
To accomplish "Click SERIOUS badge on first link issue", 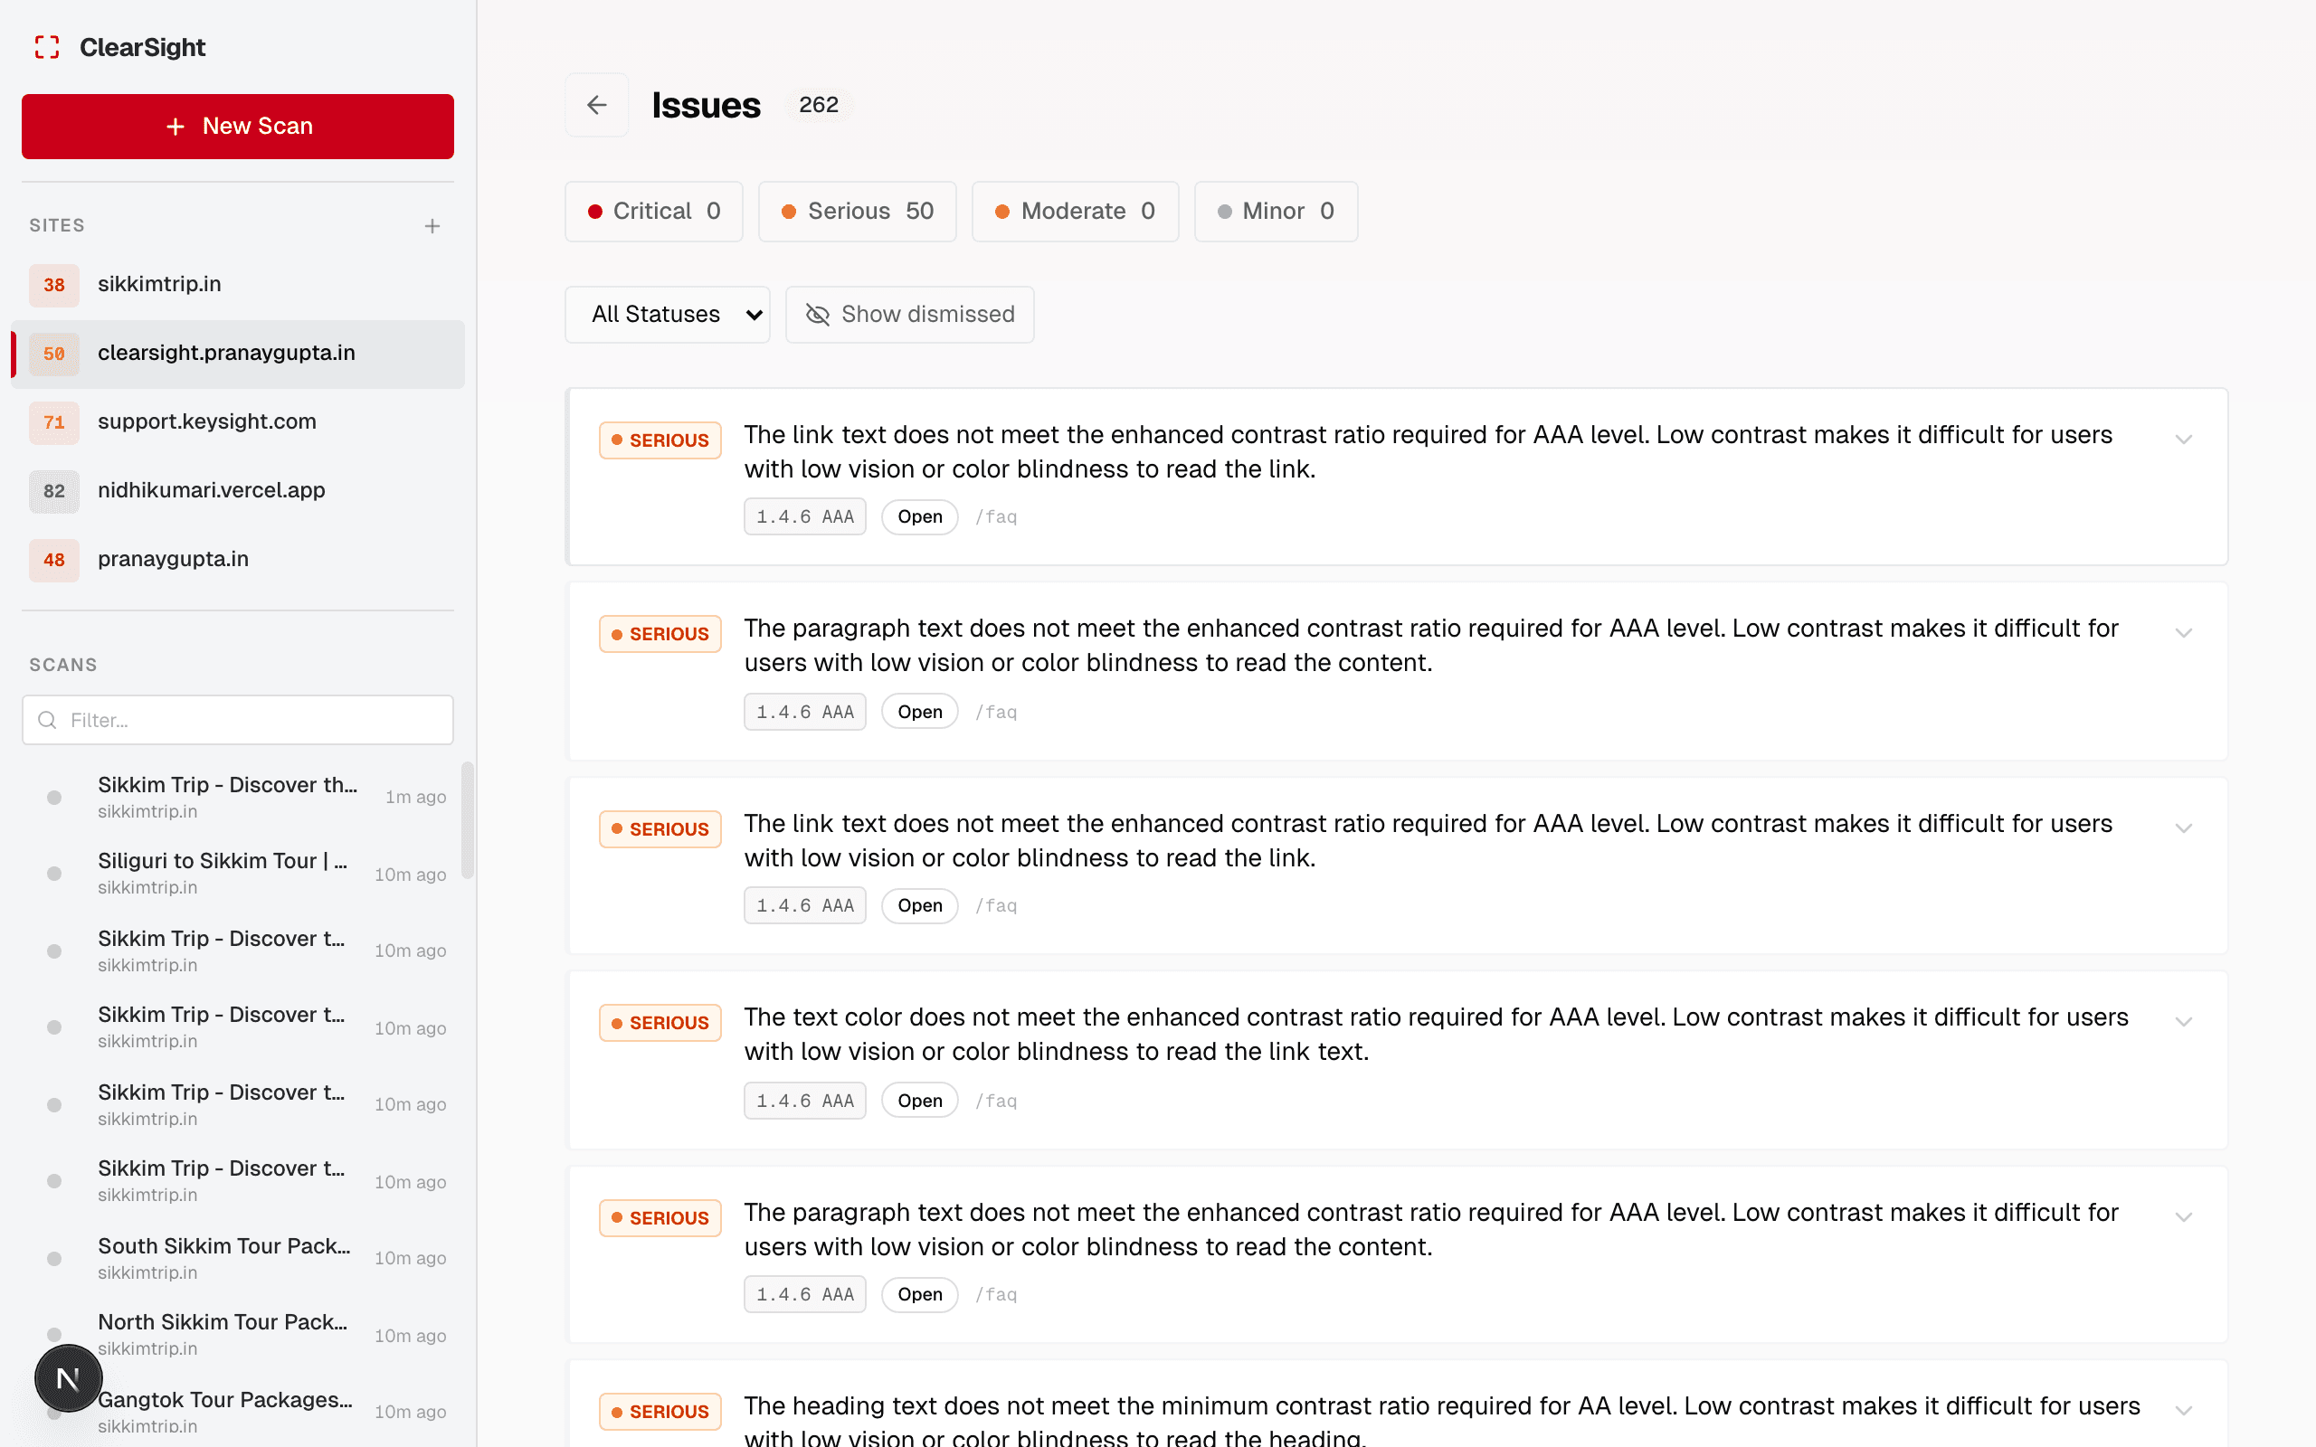I will point(660,440).
